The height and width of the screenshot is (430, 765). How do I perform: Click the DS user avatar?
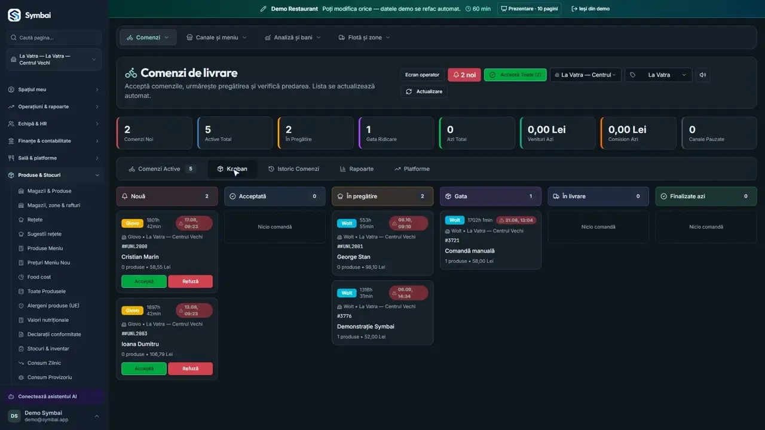click(14, 416)
